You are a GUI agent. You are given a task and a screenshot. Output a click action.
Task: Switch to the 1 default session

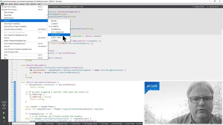[59, 24]
